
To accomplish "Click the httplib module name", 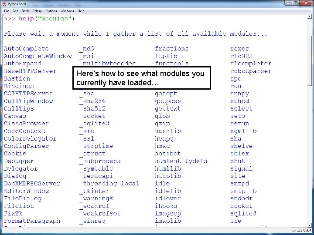I will (168, 176).
